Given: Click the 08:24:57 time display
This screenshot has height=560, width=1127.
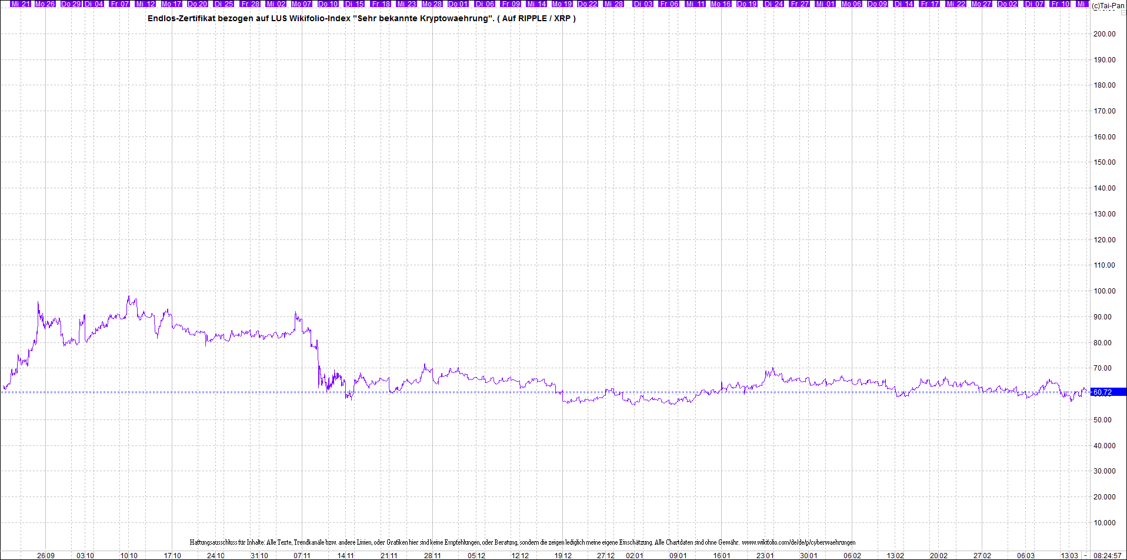Looking at the screenshot, I should 1107,555.
